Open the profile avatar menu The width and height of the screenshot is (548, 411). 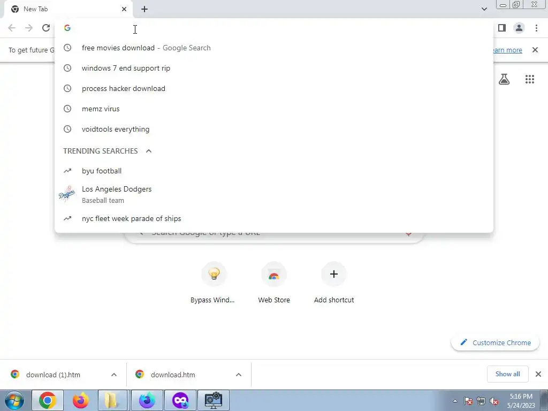(x=519, y=28)
